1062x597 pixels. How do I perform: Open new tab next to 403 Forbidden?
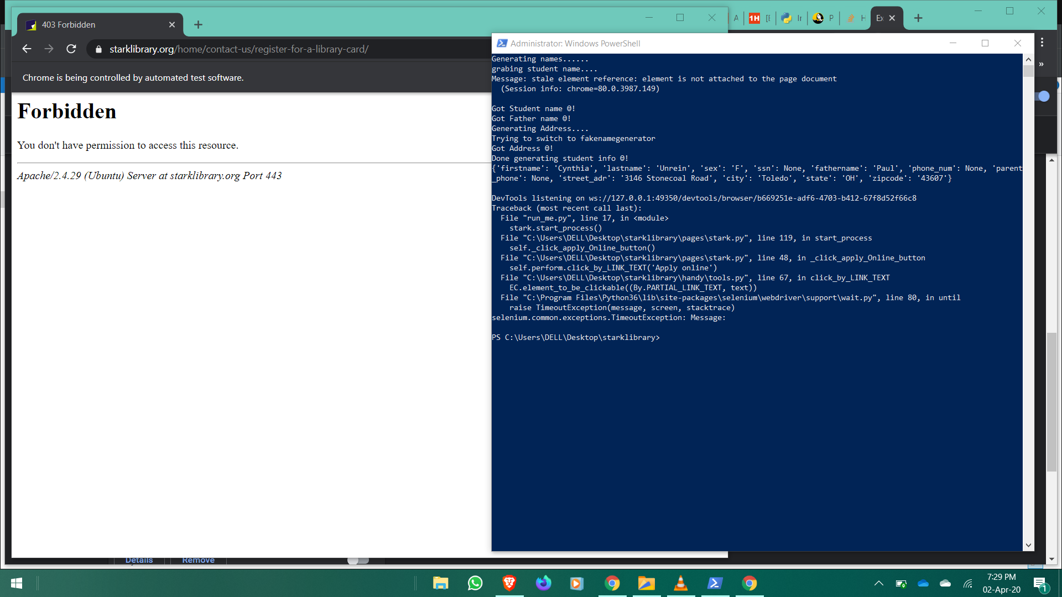[198, 25]
